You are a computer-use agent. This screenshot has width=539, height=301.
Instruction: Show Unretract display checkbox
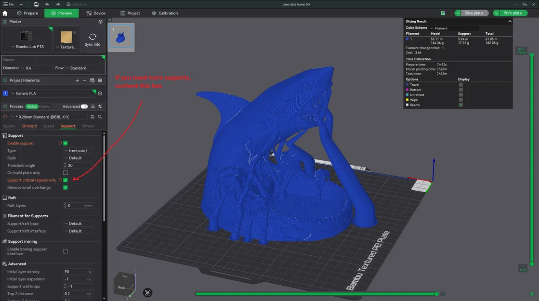click(460, 95)
